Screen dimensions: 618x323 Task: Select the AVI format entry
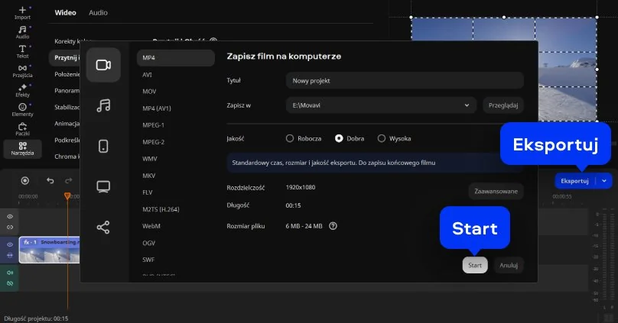pyautogui.click(x=147, y=75)
